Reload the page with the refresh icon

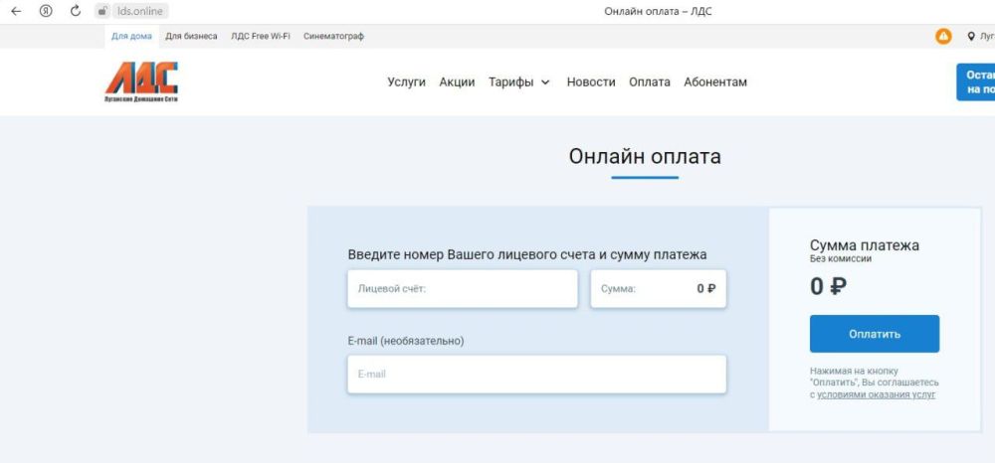pos(76,11)
